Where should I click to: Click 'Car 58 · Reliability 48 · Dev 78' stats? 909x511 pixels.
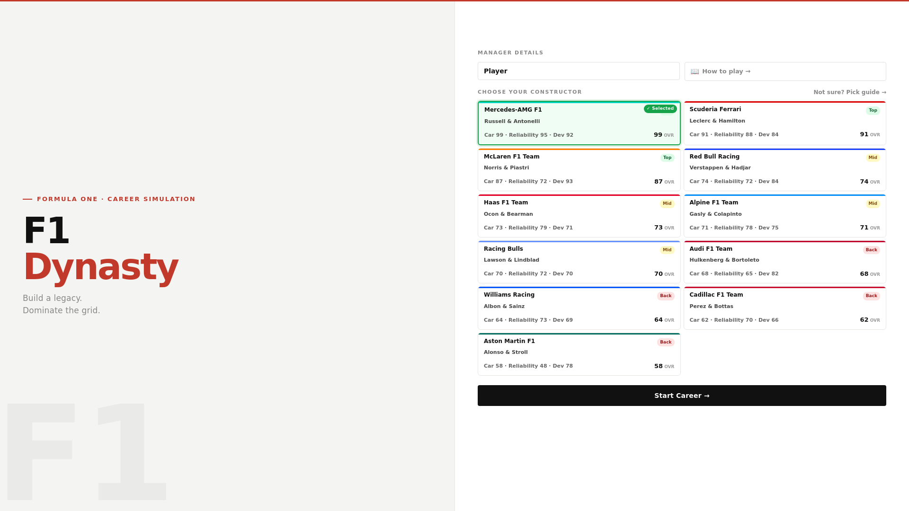tap(528, 366)
